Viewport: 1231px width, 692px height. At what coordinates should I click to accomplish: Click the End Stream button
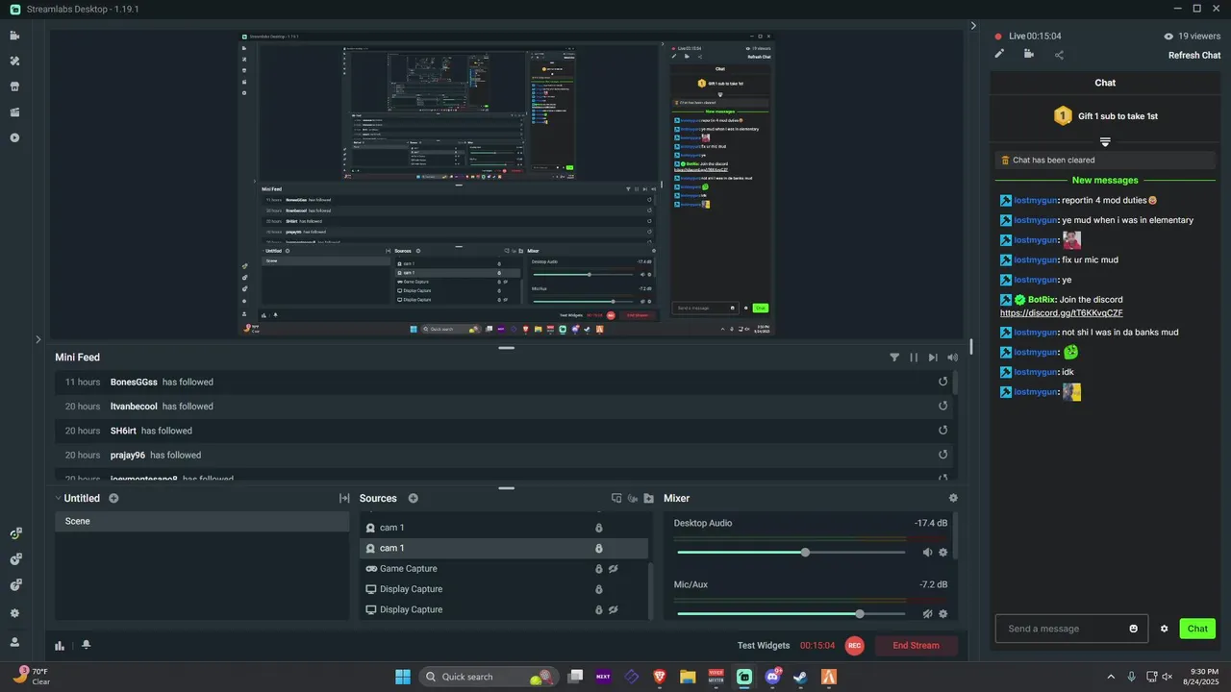(916, 646)
